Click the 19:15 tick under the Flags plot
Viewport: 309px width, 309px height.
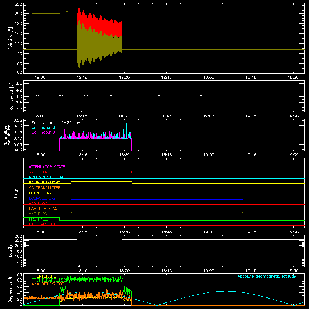coord(251,232)
